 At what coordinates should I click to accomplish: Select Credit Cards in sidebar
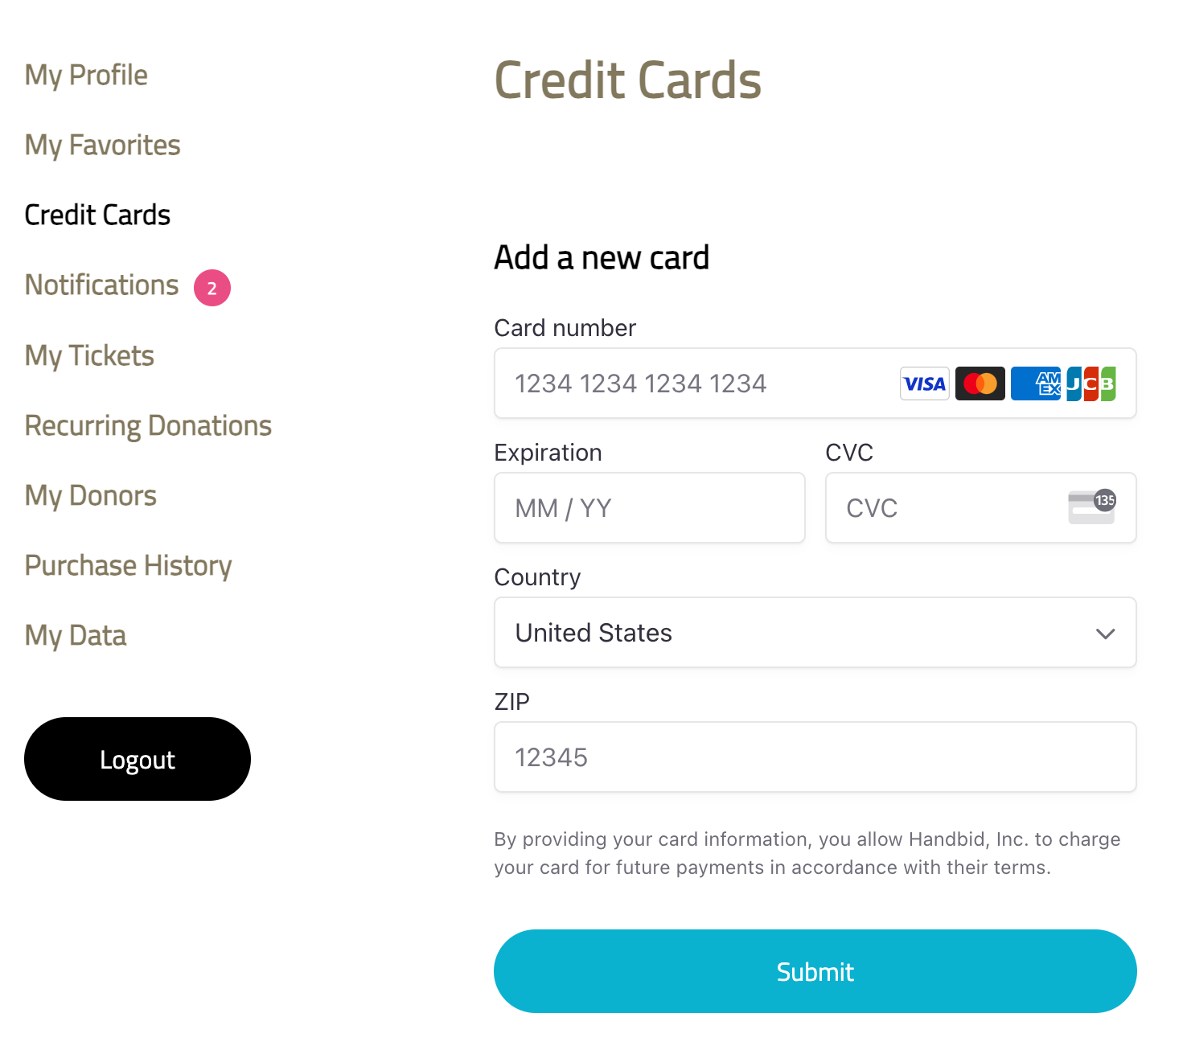click(x=97, y=215)
